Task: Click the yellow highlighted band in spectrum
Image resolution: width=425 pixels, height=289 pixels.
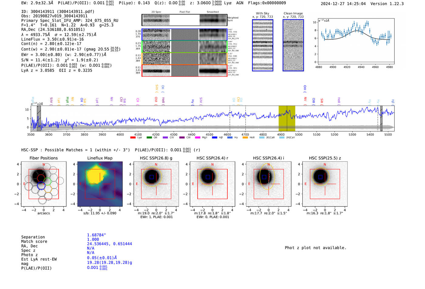Action: tap(287, 119)
